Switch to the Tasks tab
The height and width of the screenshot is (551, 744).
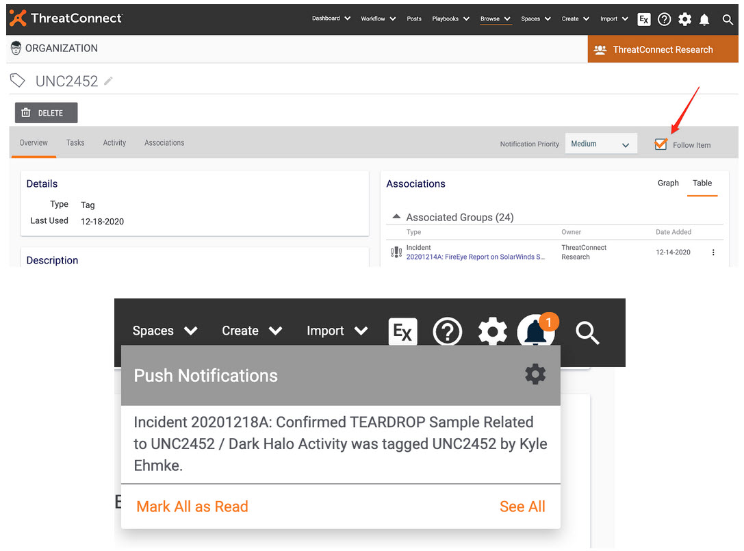[75, 142]
